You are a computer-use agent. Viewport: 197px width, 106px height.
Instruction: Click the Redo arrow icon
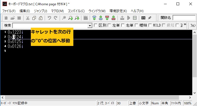pos(56,18)
